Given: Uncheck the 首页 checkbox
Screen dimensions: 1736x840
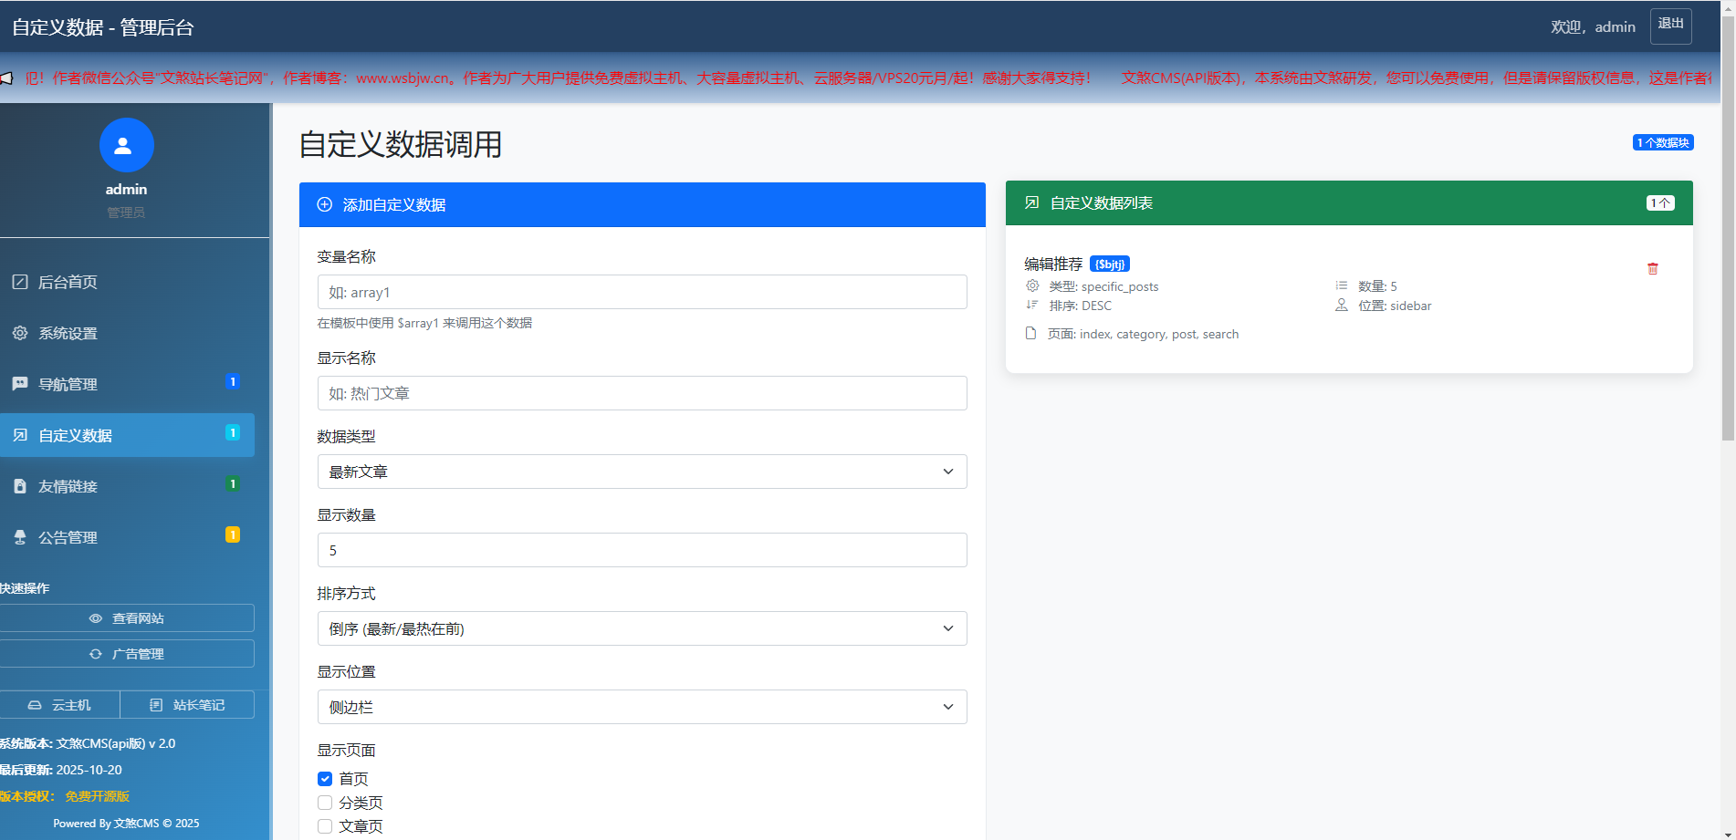Looking at the screenshot, I should pos(325,779).
